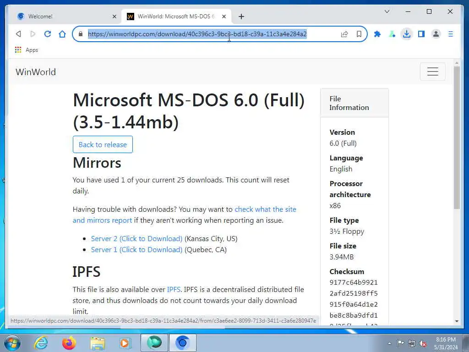This screenshot has width=469, height=352.
Task: Go back using the browser back arrow
Action: pyautogui.click(x=18, y=34)
